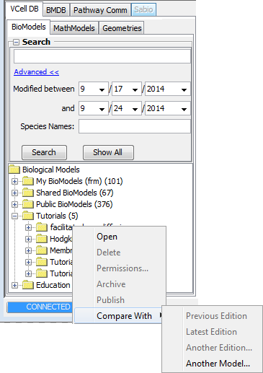Select the Membr tutorial folder icon
The image size is (263, 373).
click(x=42, y=250)
